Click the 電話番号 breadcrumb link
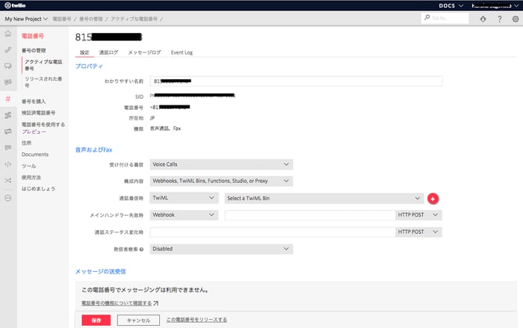This screenshot has height=328, width=523. click(62, 19)
